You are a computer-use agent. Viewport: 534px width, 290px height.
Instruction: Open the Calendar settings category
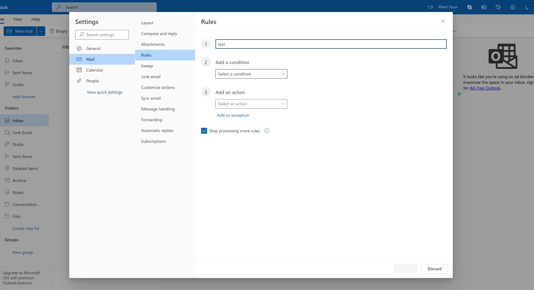(94, 70)
